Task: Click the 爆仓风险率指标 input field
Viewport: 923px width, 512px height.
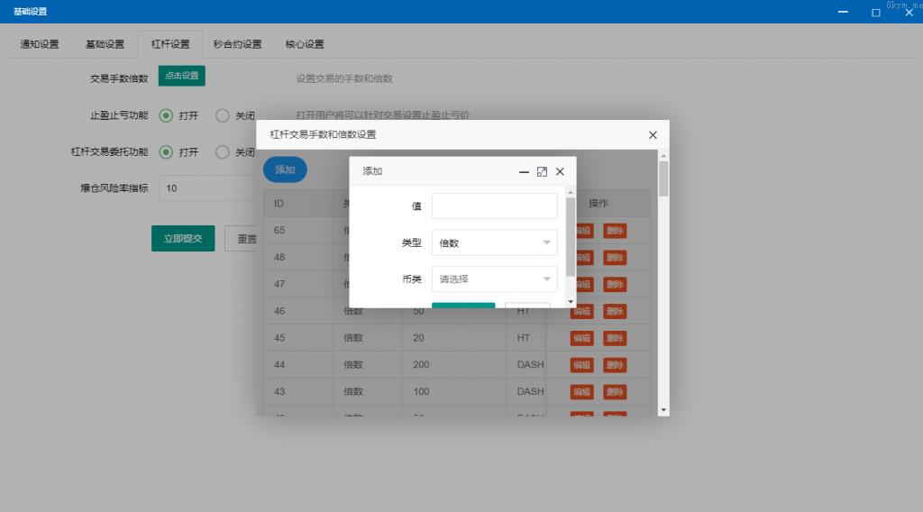Action: (206, 188)
